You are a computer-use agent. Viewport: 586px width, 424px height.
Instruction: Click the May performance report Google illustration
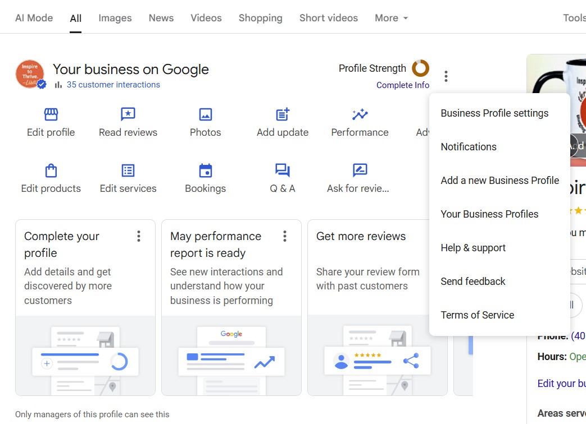[x=231, y=356]
